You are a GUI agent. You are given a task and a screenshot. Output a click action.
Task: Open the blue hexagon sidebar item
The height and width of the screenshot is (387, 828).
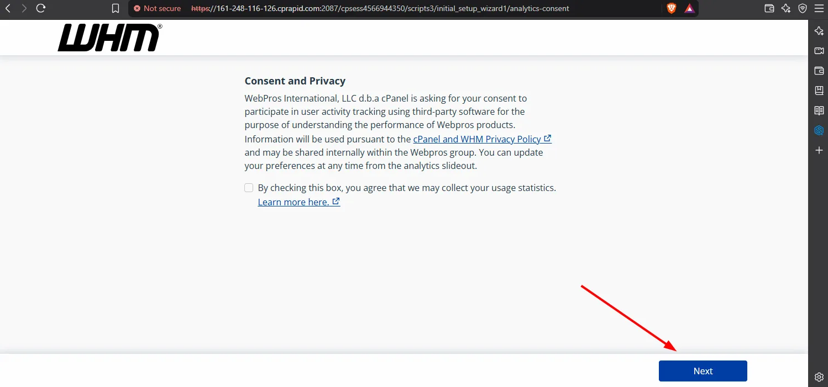(819, 130)
